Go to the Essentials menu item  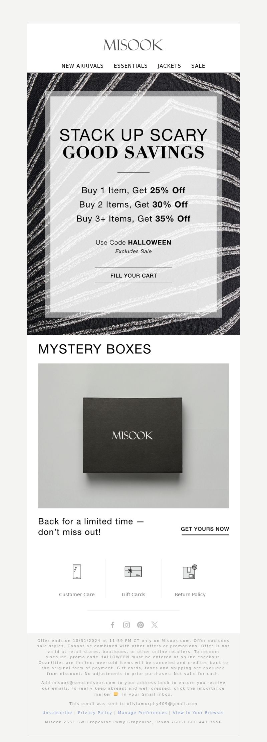130,66
